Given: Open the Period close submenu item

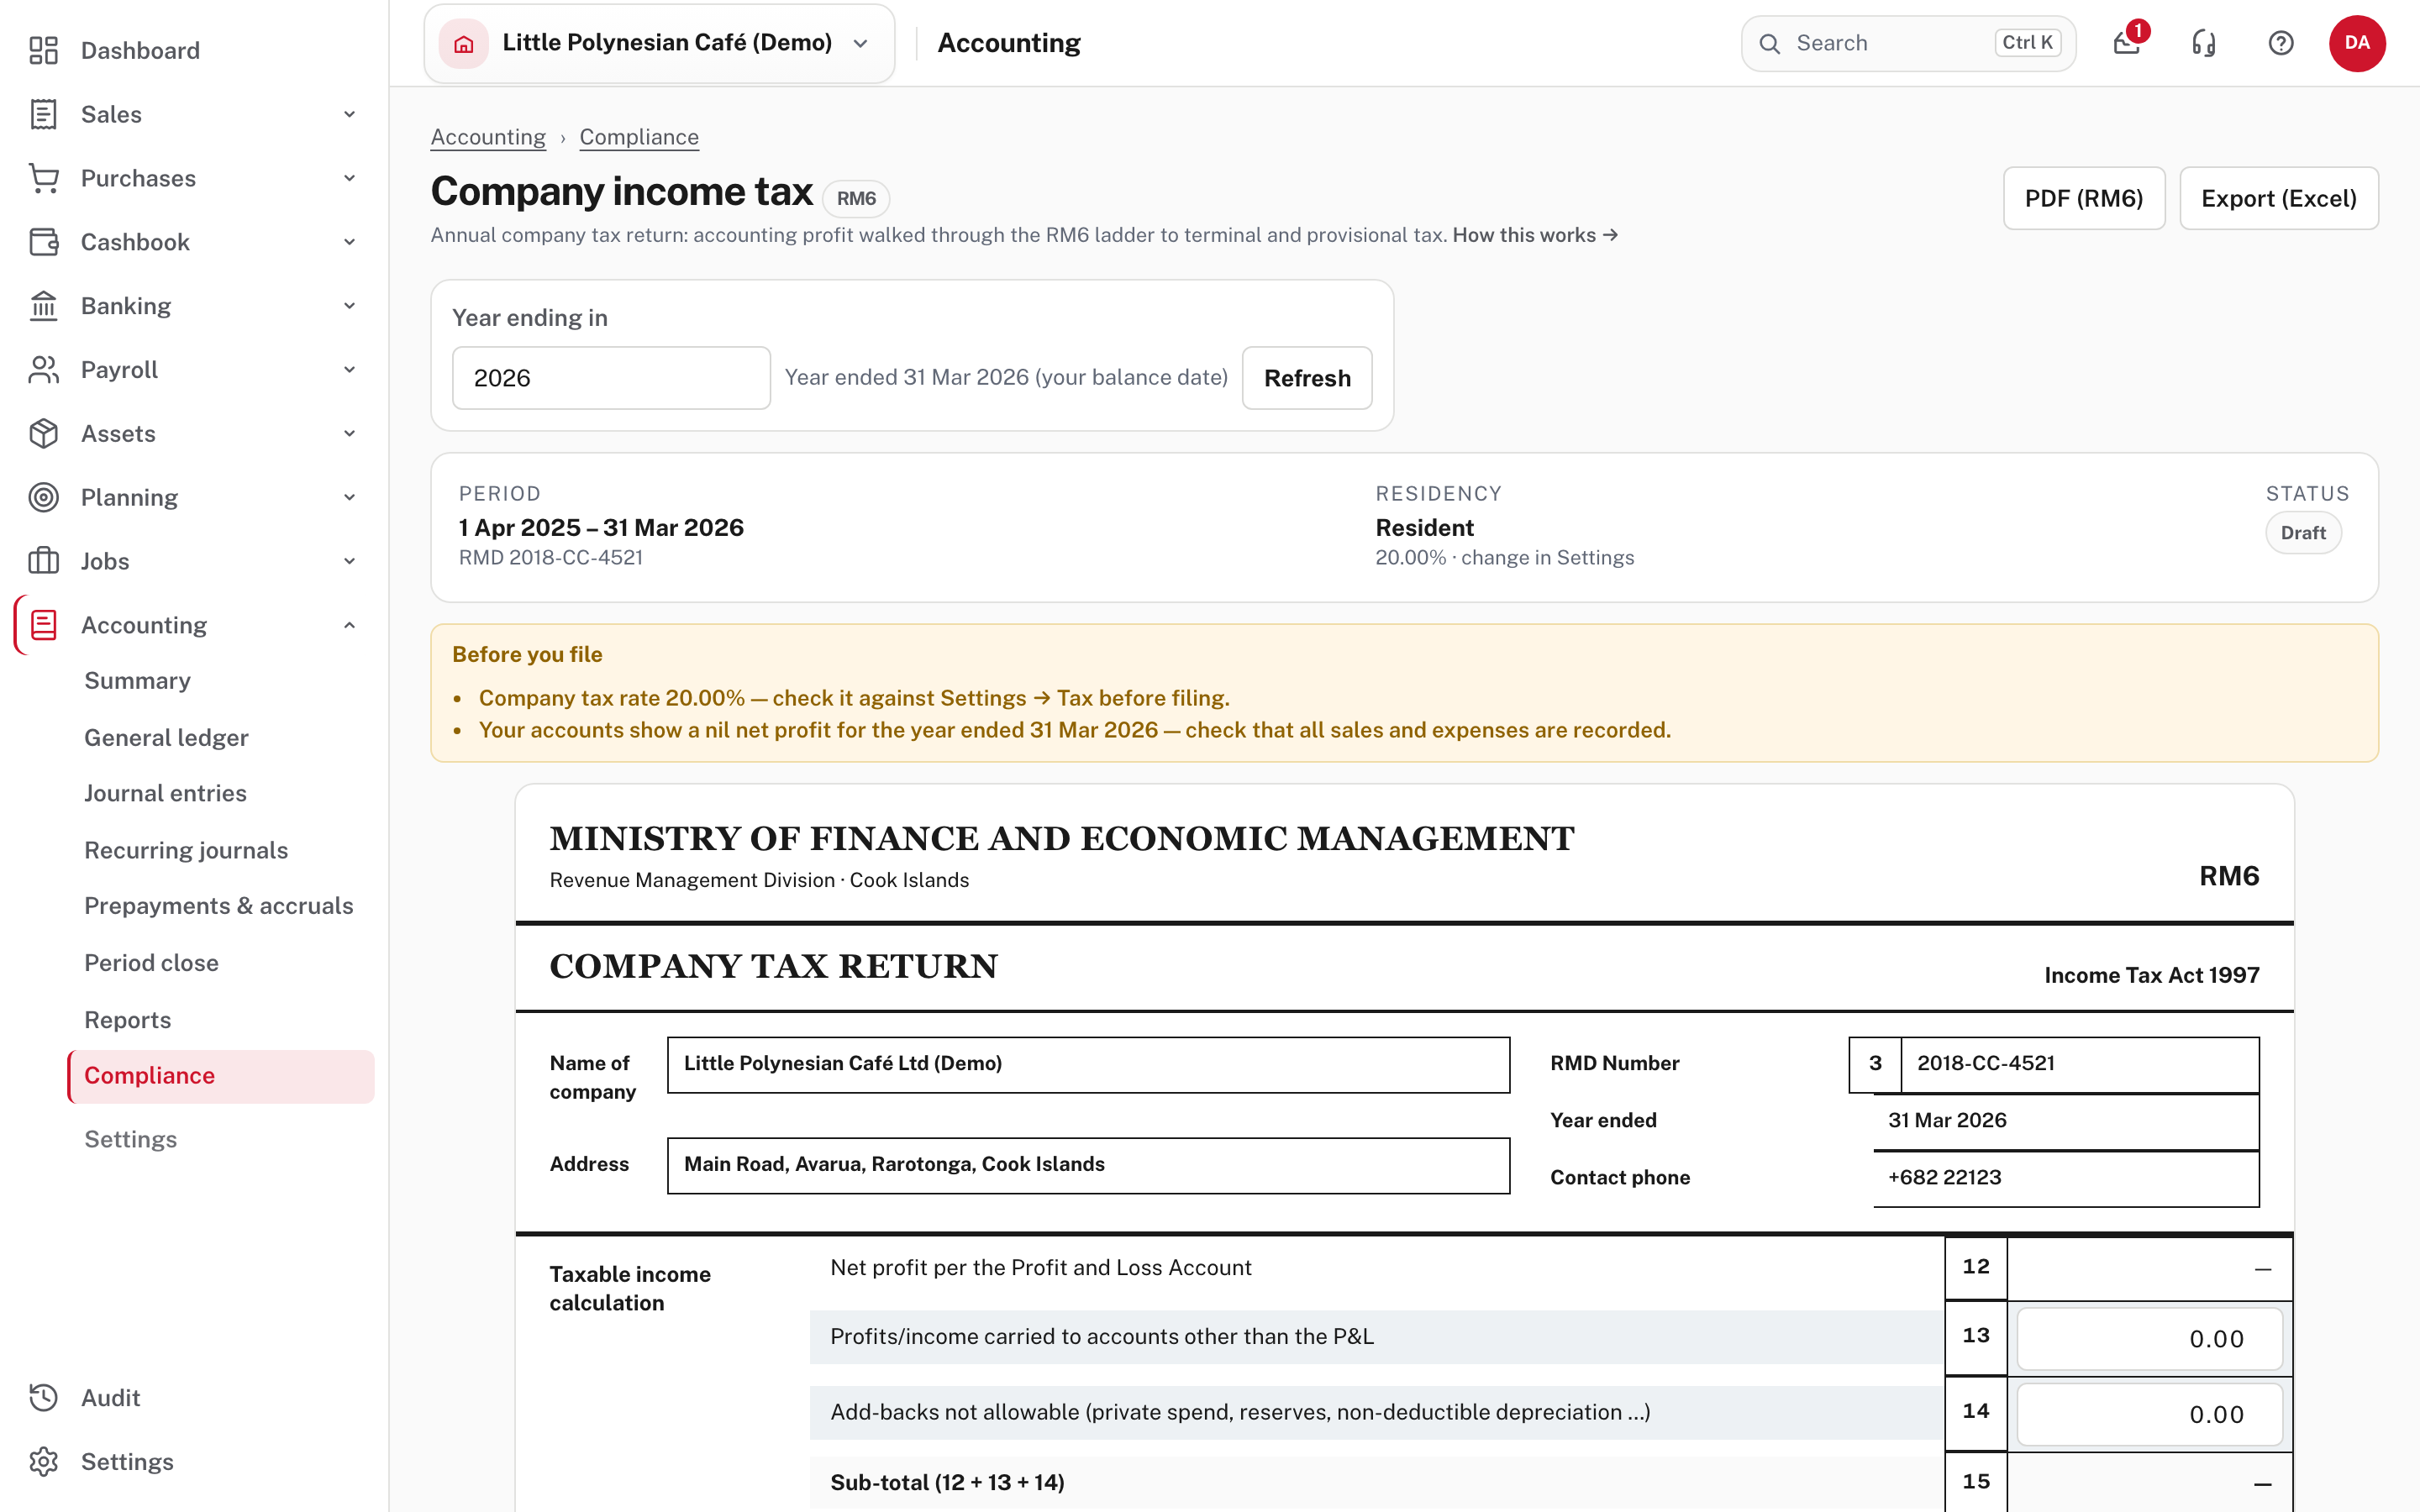Looking at the screenshot, I should [151, 962].
